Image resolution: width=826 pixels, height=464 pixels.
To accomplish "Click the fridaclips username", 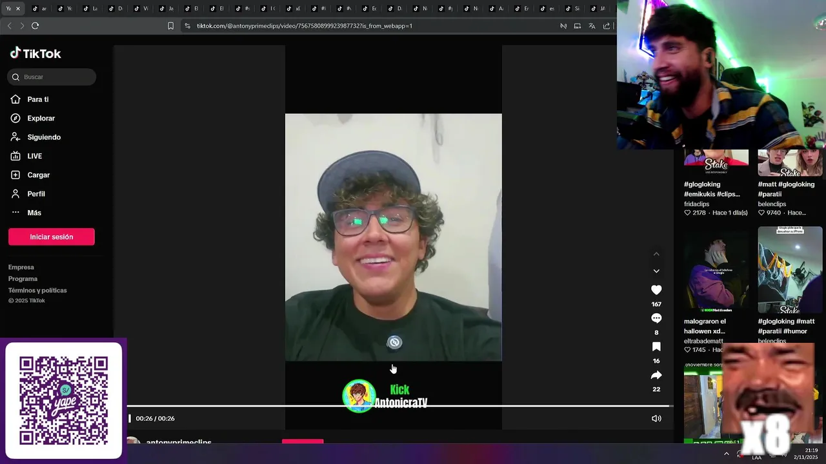I will click(696, 204).
